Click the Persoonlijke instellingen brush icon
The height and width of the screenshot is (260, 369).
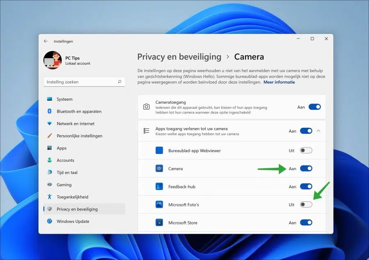point(50,136)
